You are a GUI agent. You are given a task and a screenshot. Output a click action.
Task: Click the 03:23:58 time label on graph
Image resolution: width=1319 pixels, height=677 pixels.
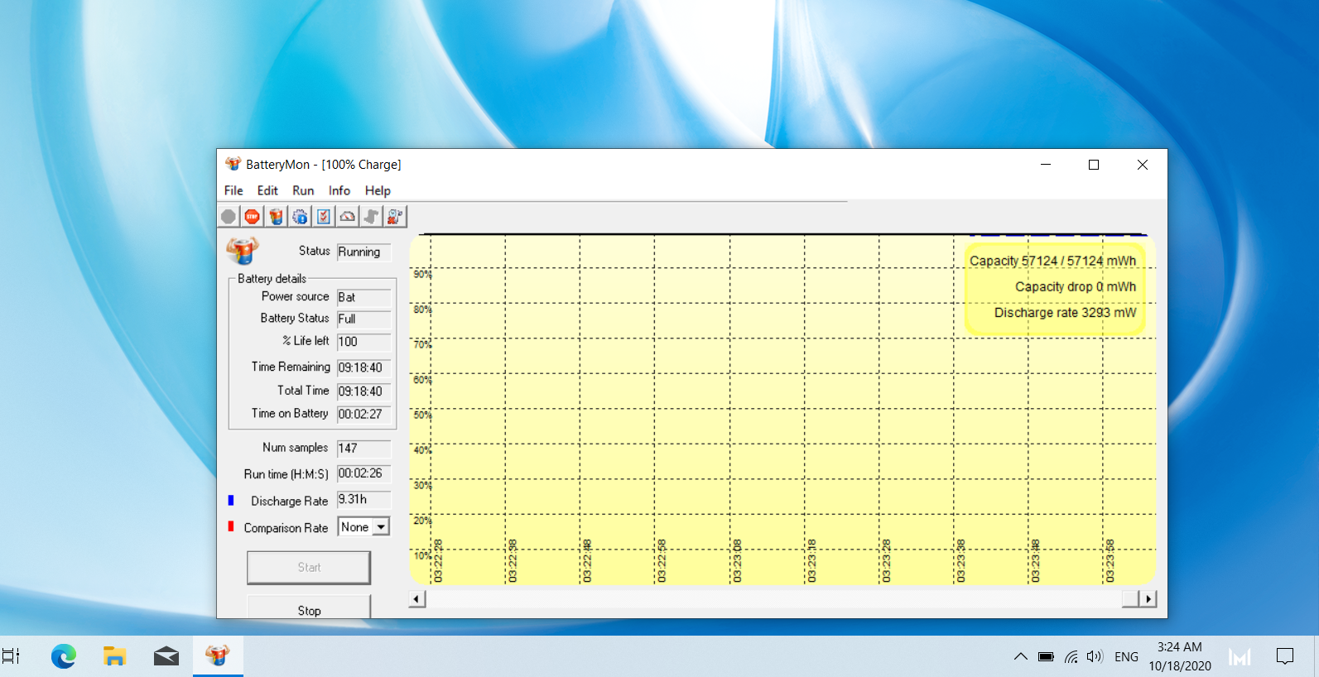click(1110, 561)
